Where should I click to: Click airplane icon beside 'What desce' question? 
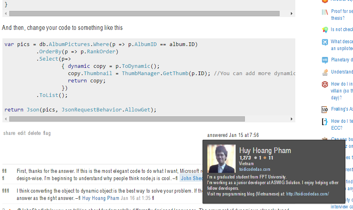click(x=325, y=42)
